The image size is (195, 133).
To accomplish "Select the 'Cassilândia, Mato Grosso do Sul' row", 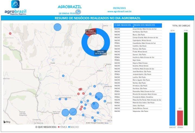I will click(138, 43).
